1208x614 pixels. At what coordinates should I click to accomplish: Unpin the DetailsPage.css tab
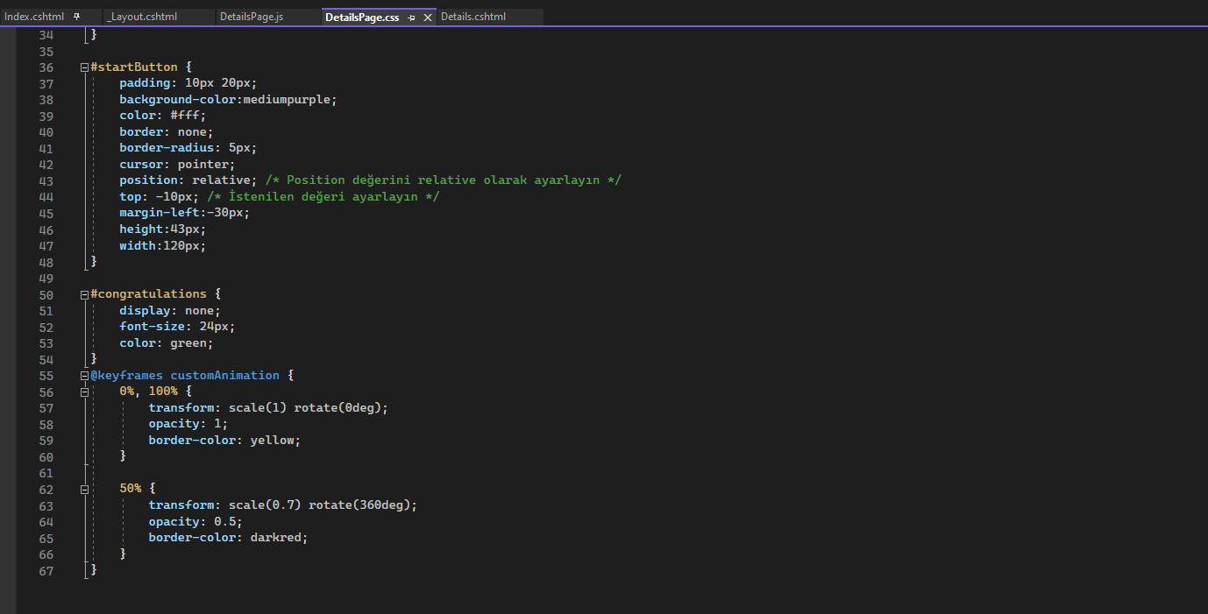coord(409,16)
